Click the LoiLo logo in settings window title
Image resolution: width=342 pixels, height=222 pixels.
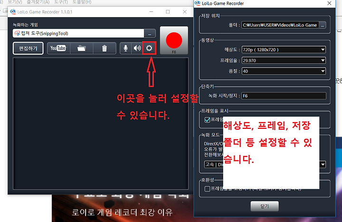[x=198, y=3]
